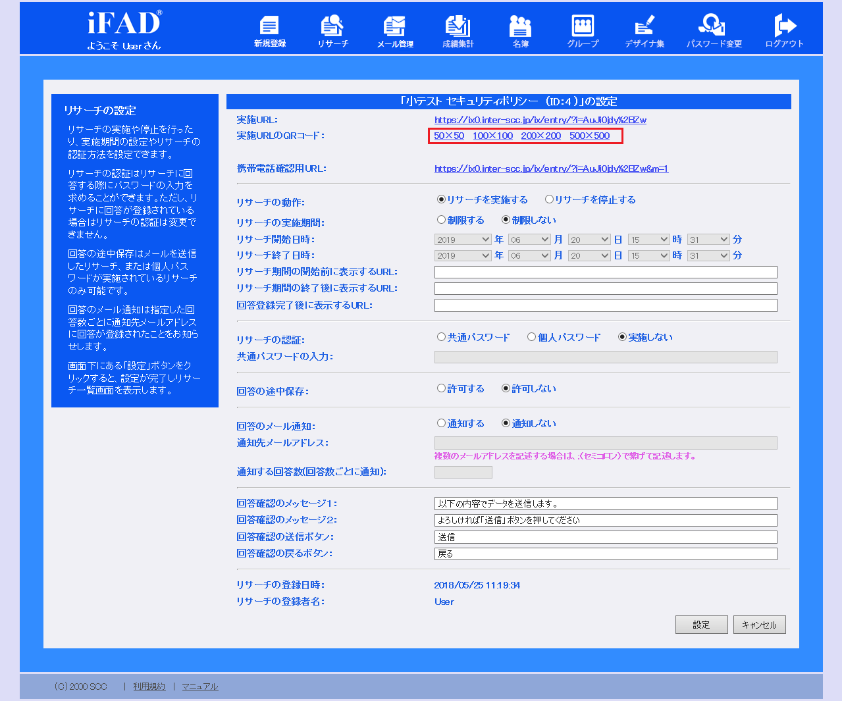The image size is (842, 701).
Task: Click the 通知する回答数 field
Action: (x=463, y=472)
